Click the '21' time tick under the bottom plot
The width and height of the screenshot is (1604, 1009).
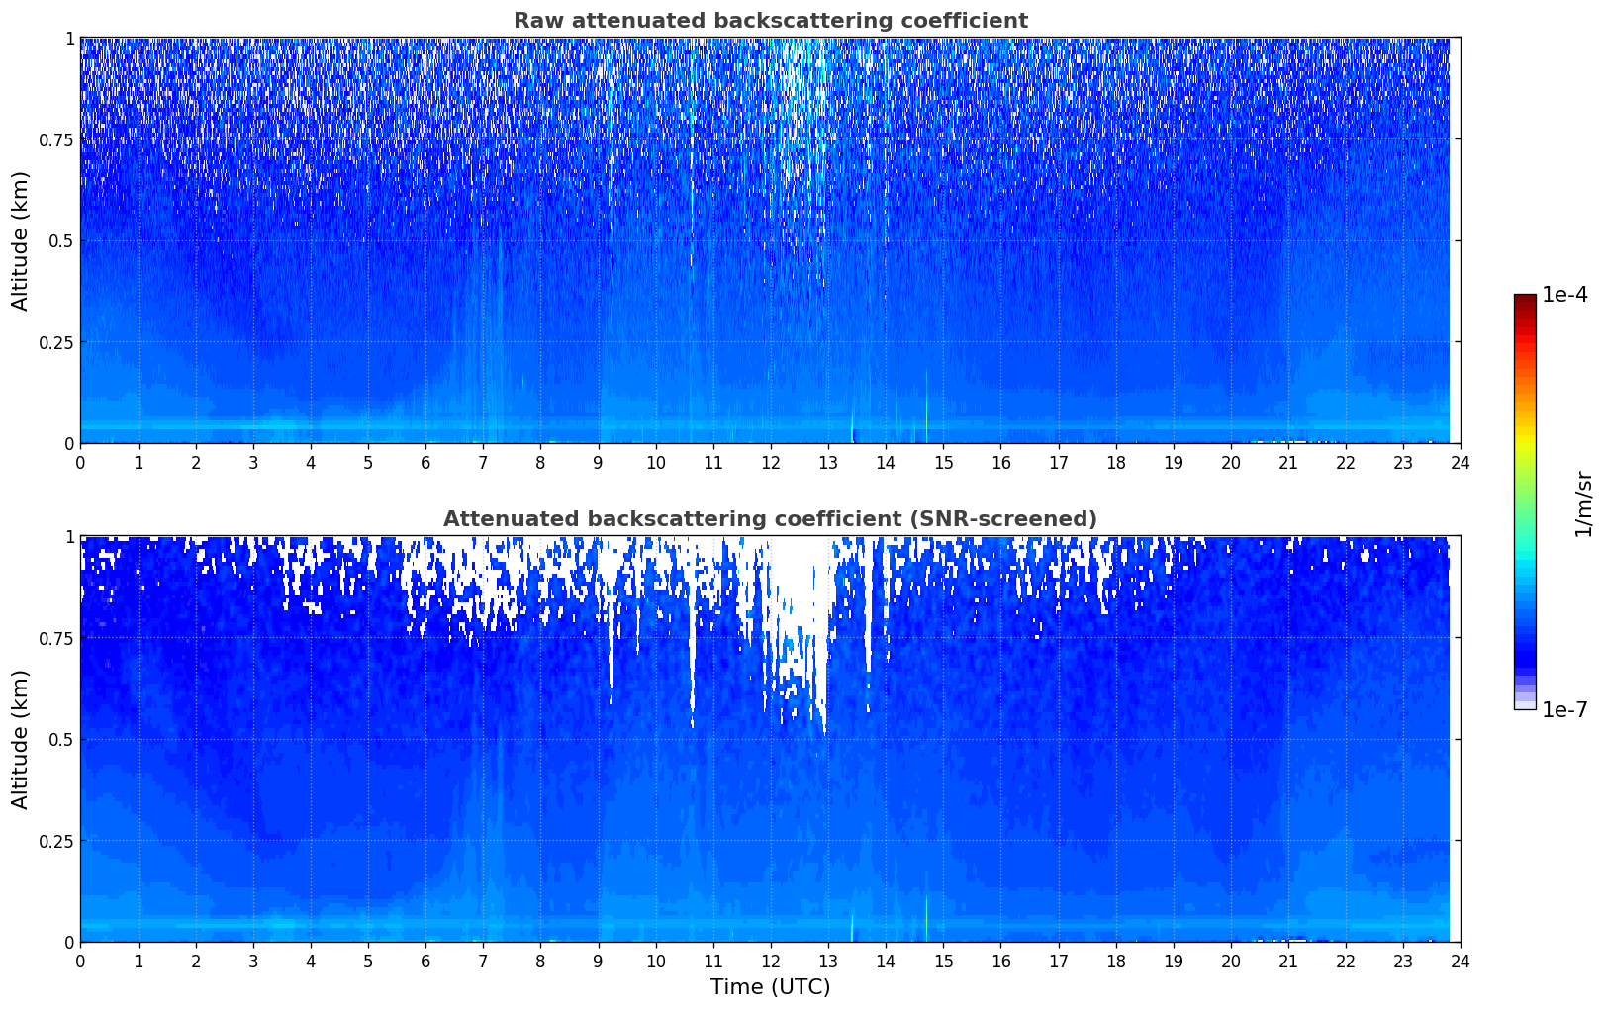tap(1288, 961)
